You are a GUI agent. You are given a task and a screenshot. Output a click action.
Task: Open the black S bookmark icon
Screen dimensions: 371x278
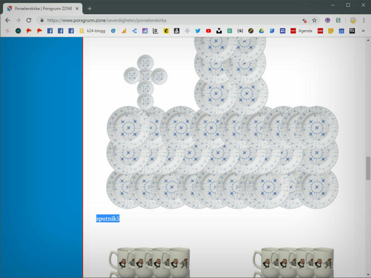(x=352, y=31)
